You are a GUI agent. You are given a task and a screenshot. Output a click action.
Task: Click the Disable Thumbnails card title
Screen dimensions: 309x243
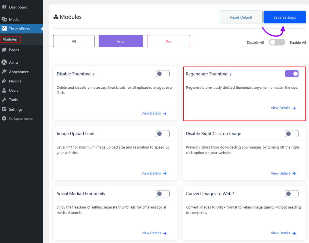point(75,74)
